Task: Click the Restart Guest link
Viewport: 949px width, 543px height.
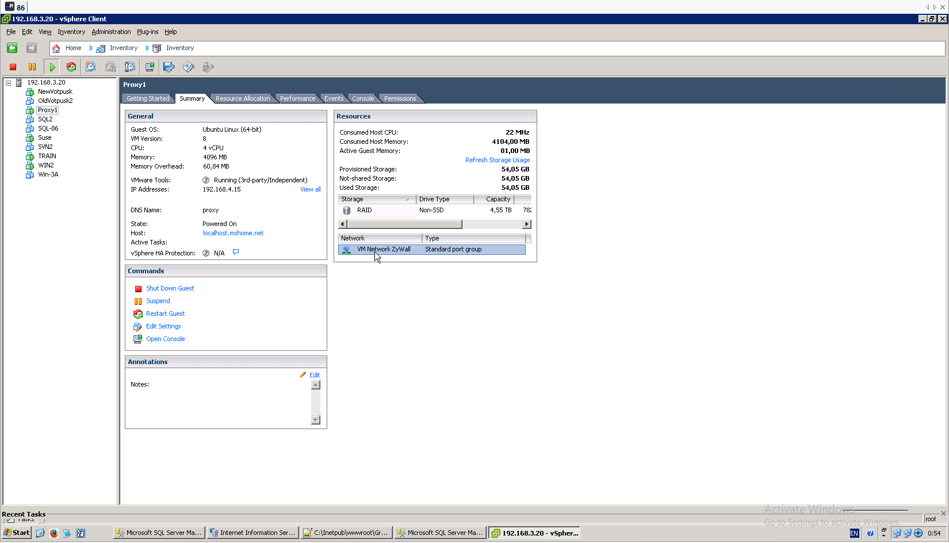Action: coord(165,314)
